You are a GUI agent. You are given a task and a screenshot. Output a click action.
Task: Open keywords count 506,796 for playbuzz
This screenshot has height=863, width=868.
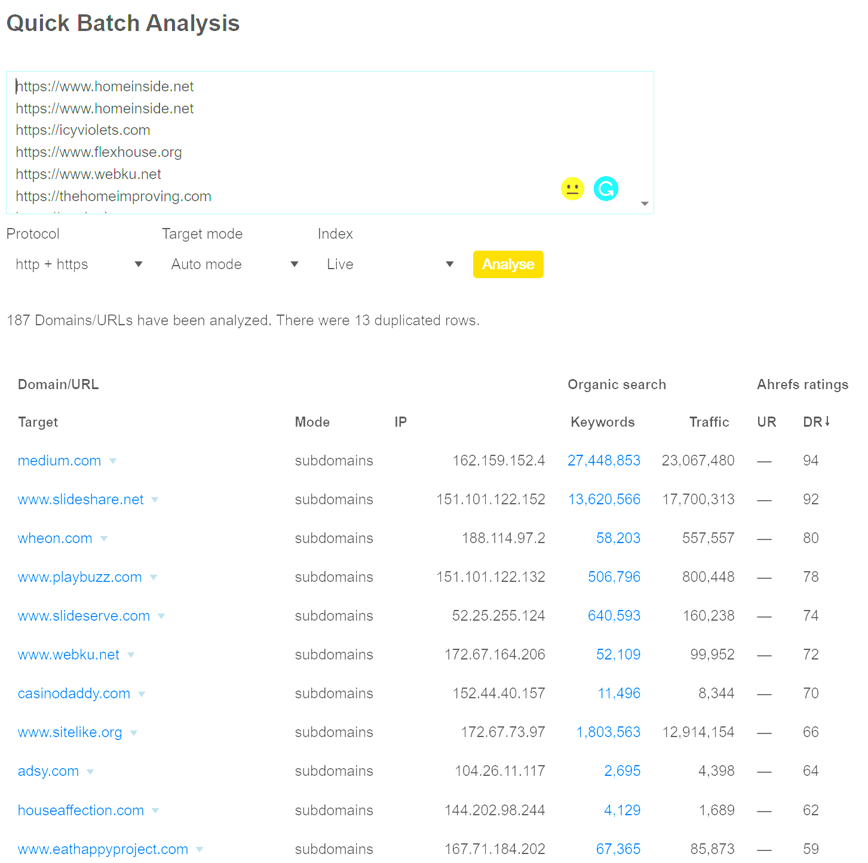click(x=614, y=577)
